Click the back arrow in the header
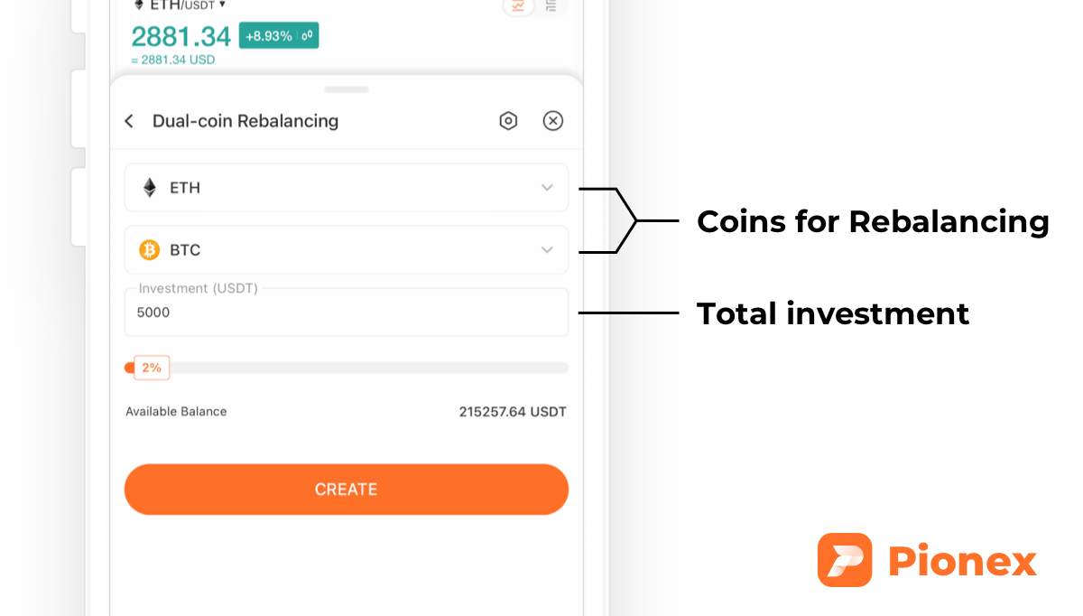1083x616 pixels. point(128,120)
